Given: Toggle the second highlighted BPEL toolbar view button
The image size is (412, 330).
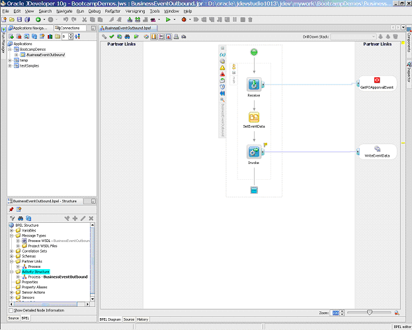Looking at the screenshot, I should coord(161,36).
